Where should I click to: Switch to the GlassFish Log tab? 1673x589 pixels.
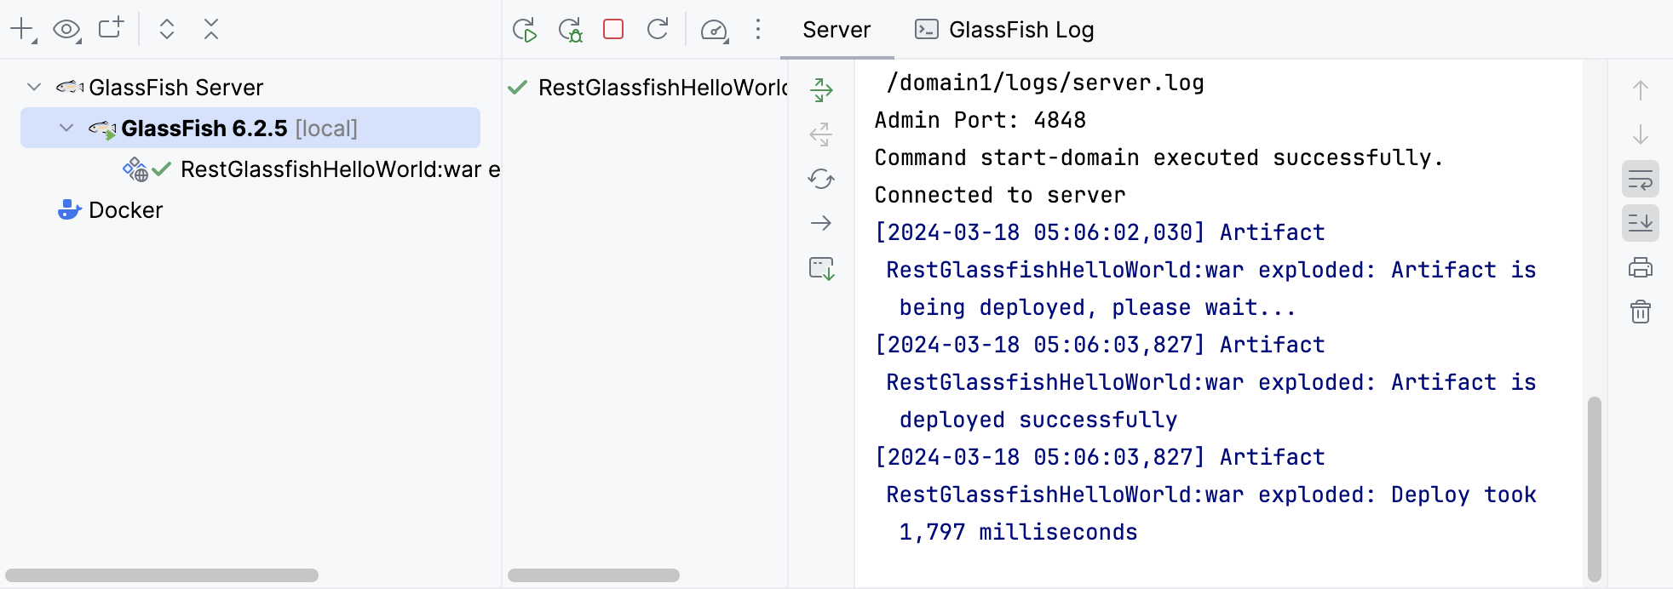[x=1004, y=30]
